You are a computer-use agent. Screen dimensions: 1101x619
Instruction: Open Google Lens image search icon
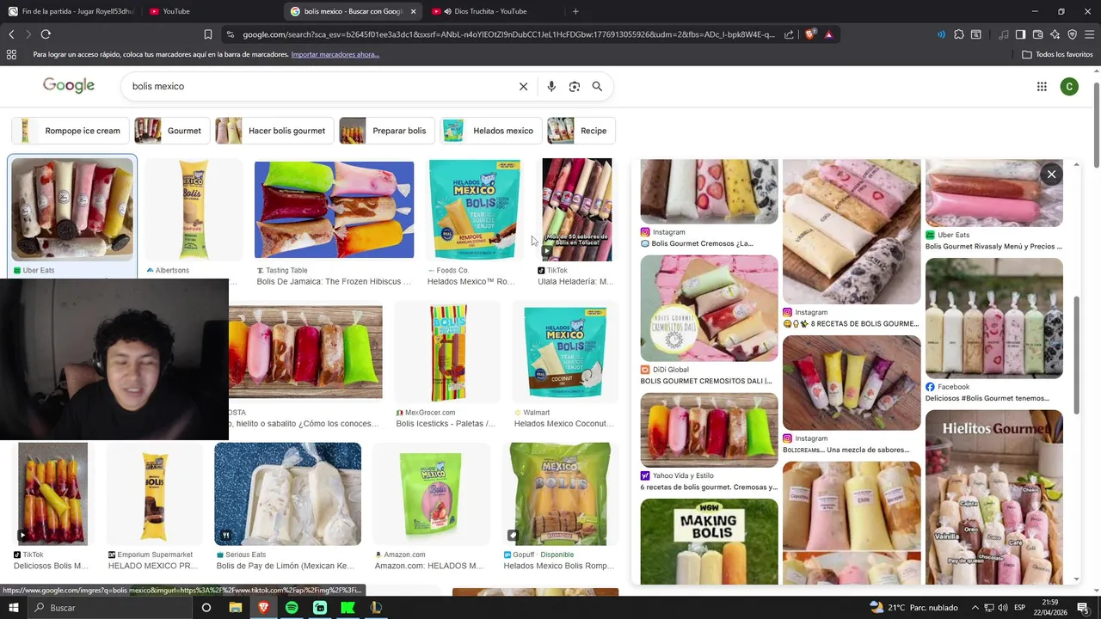click(x=575, y=86)
